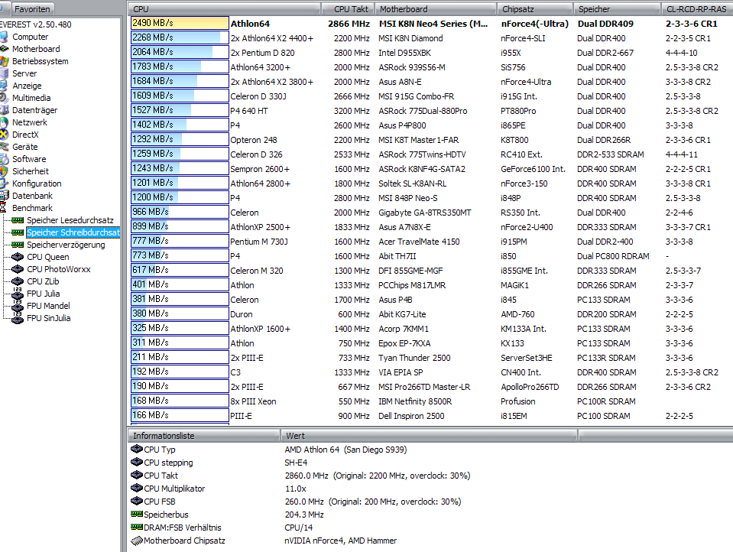Click the 2490 MB/s result bar

180,23
